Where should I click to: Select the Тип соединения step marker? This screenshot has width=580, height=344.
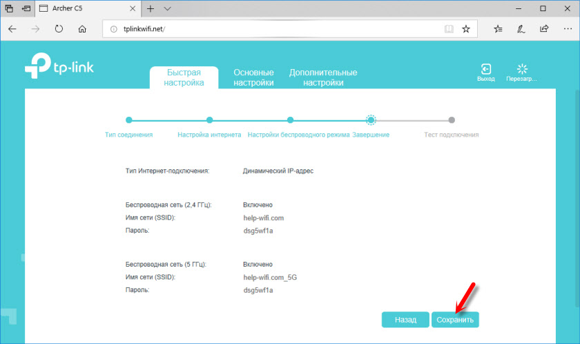tap(128, 120)
